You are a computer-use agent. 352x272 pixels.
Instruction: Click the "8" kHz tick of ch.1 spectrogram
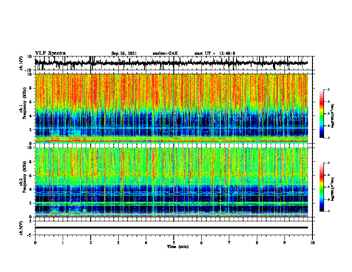31,88
